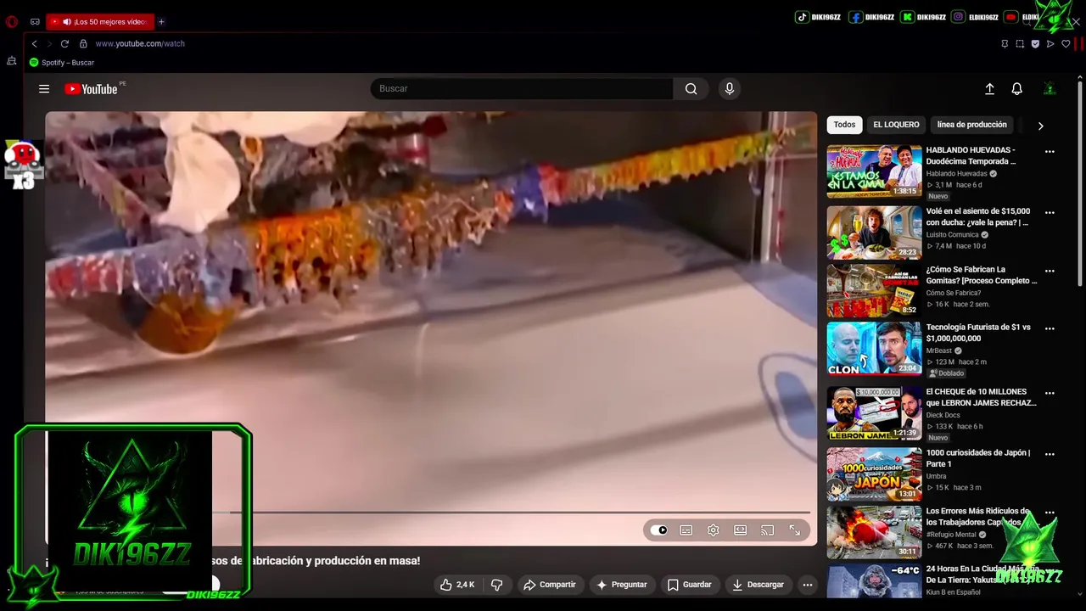Click the Preguntar button
This screenshot has width=1086, height=611.
(622, 585)
